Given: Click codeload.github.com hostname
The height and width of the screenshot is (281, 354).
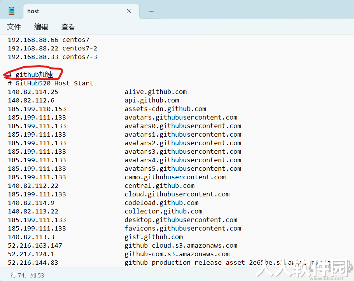Looking at the screenshot, I should pyautogui.click(x=161, y=203).
